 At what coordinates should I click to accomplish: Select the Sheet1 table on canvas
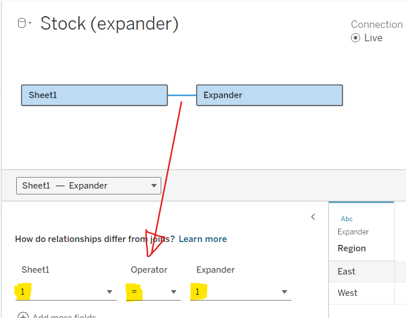[94, 95]
